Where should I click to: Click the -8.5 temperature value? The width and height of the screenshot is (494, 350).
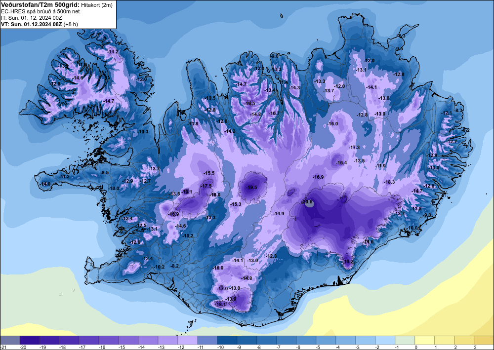pyautogui.click(x=104, y=173)
